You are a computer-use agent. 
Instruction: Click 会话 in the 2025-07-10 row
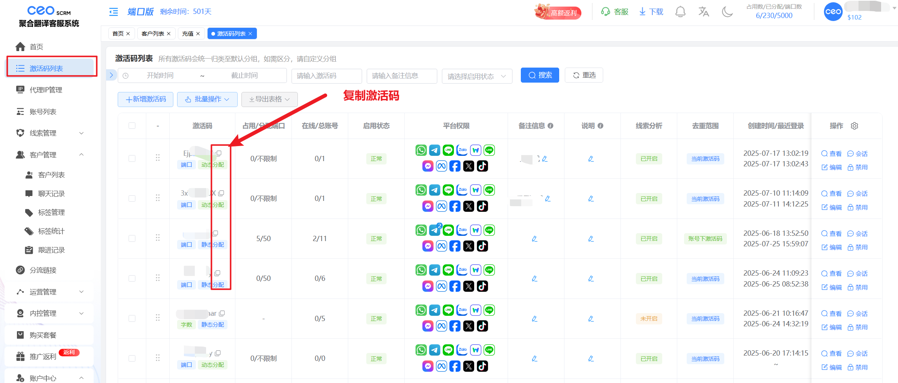[857, 194]
